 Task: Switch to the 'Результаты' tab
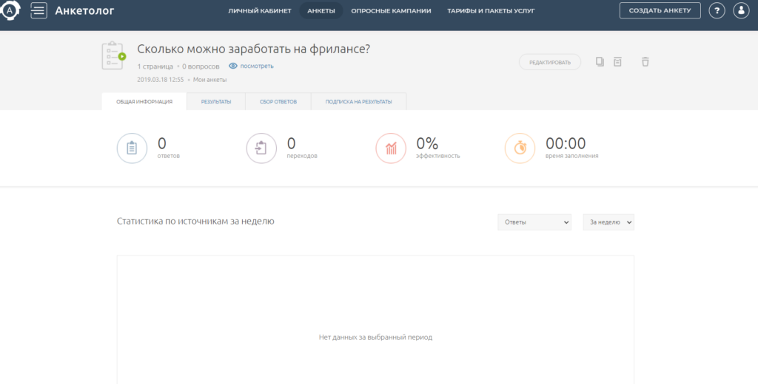coord(216,102)
